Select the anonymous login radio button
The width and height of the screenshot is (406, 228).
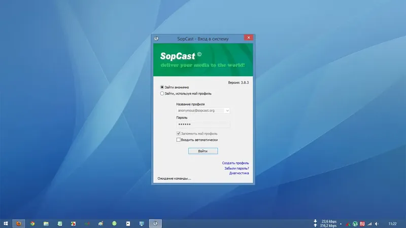click(162, 87)
